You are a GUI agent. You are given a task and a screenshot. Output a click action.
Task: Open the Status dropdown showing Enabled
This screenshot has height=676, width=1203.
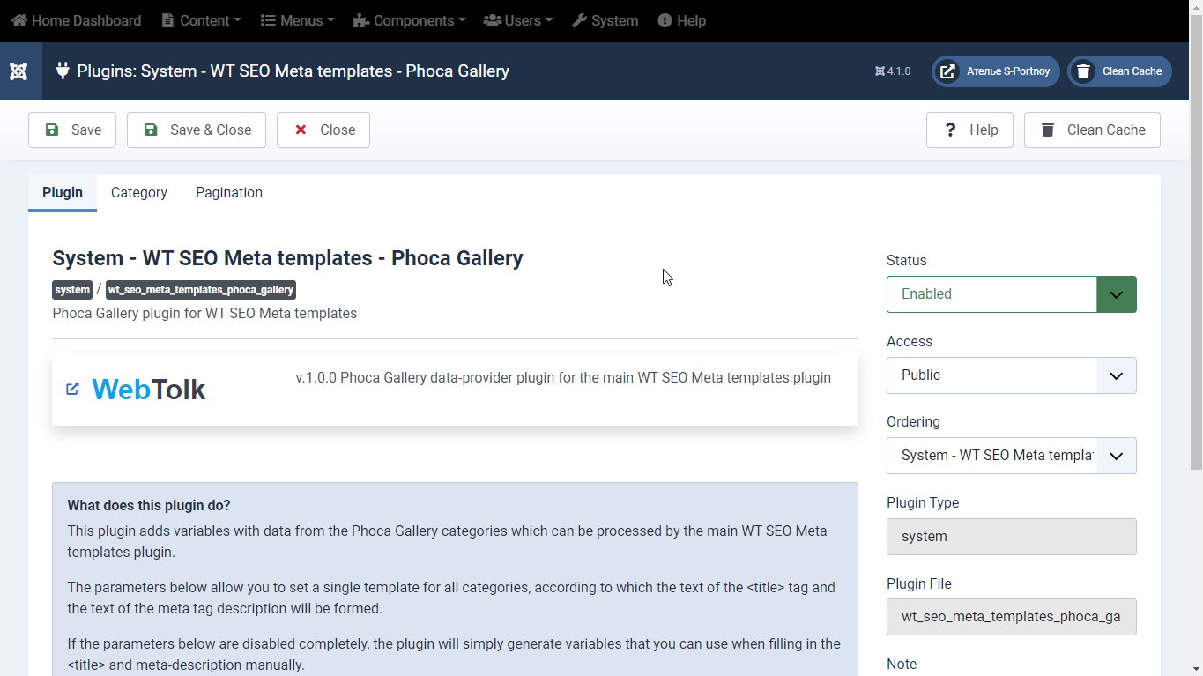coord(1012,294)
